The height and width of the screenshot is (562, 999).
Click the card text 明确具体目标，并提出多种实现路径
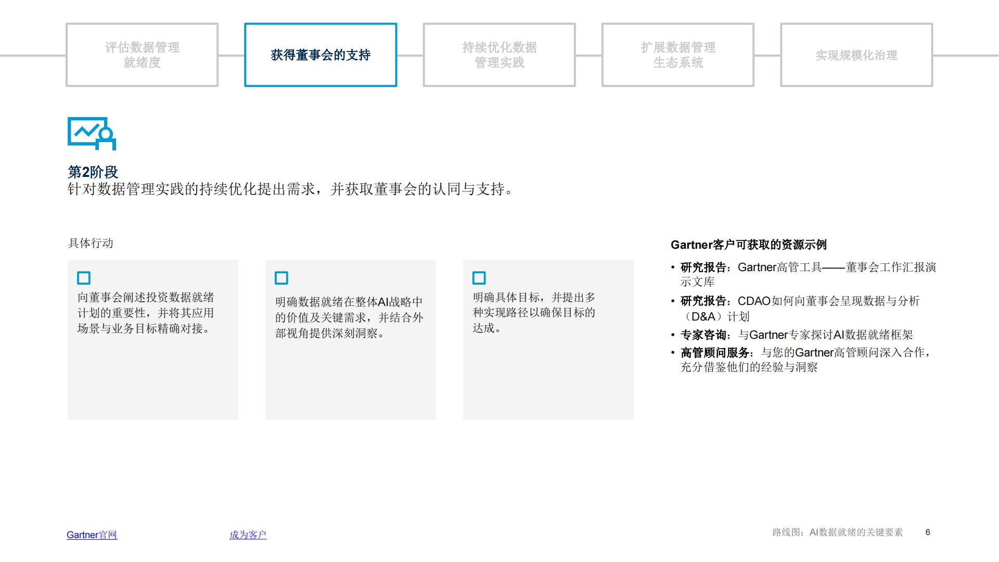point(534,312)
